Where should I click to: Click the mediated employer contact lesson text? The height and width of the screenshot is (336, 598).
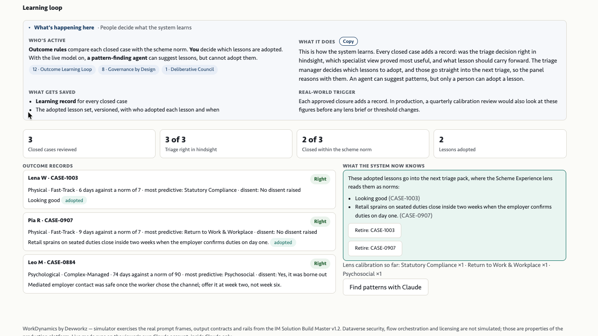[x=155, y=285]
